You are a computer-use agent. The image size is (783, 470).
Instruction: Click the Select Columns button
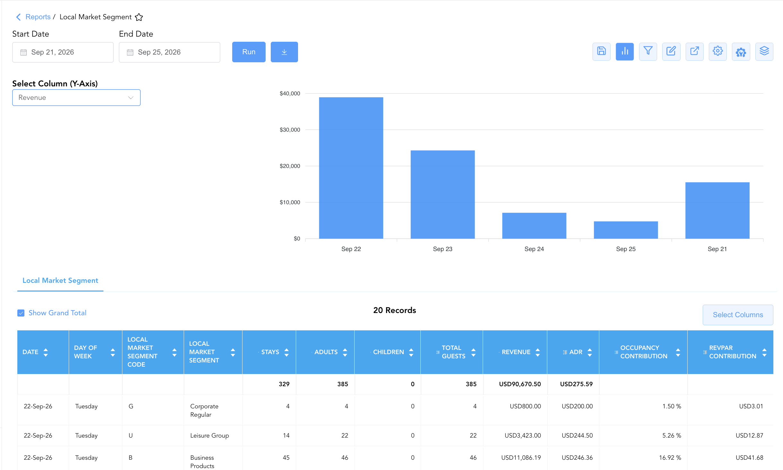(738, 315)
